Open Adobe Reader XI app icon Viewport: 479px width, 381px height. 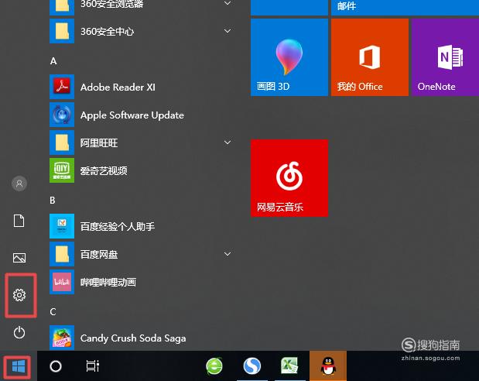62,87
